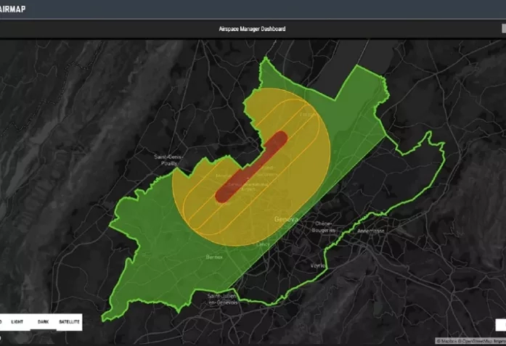This screenshot has height=346, width=506.
Task: Click the Chêne-Bougeries map label
Action: pyautogui.click(x=325, y=227)
